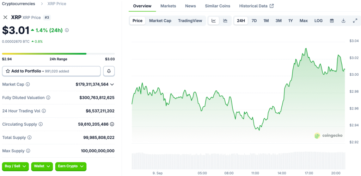Switch to the Markets tab
The width and height of the screenshot is (361, 176).
click(x=168, y=6)
